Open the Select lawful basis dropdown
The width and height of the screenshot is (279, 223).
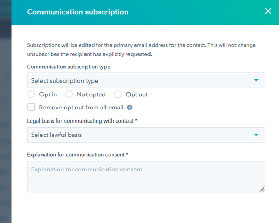pyautogui.click(x=146, y=135)
